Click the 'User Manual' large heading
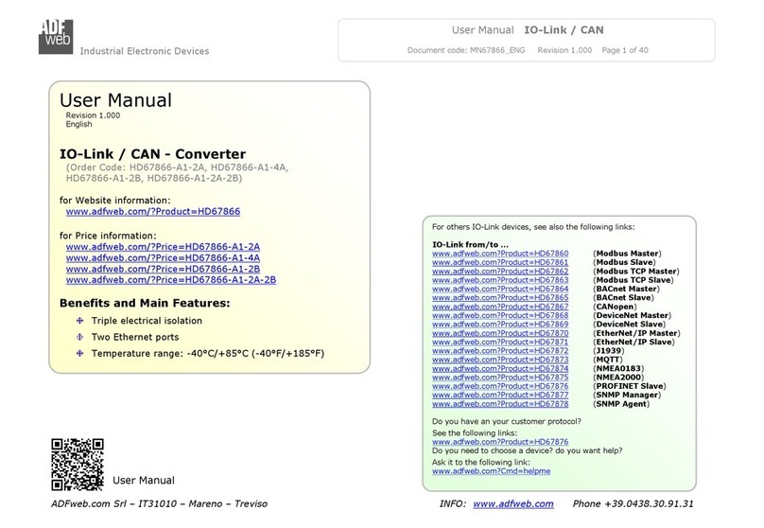 click(115, 100)
